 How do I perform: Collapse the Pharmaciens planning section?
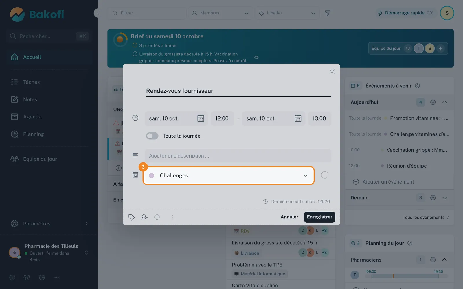tap(444, 260)
